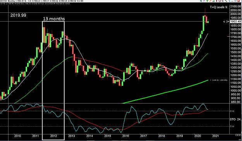Click the small icon at bottom-right chart corner
The height and width of the screenshot is (141, 242).
[238, 135]
